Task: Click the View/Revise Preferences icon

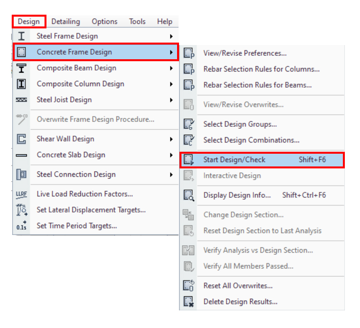Action: 189,53
